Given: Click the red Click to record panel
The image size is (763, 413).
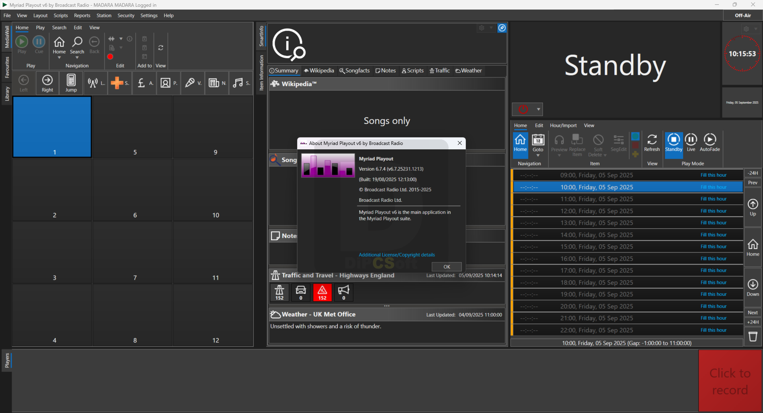Looking at the screenshot, I should 730,381.
